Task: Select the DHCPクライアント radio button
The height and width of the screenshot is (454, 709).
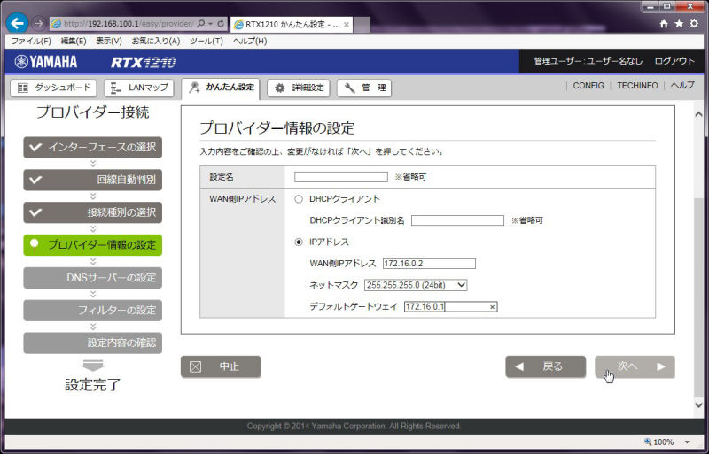Action: click(x=299, y=199)
